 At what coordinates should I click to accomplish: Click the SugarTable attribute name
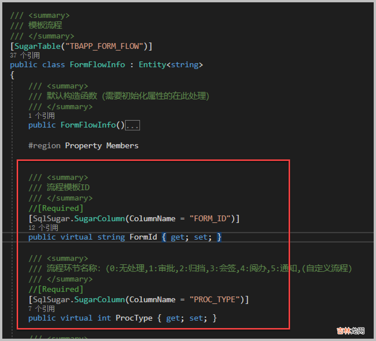(x=37, y=46)
